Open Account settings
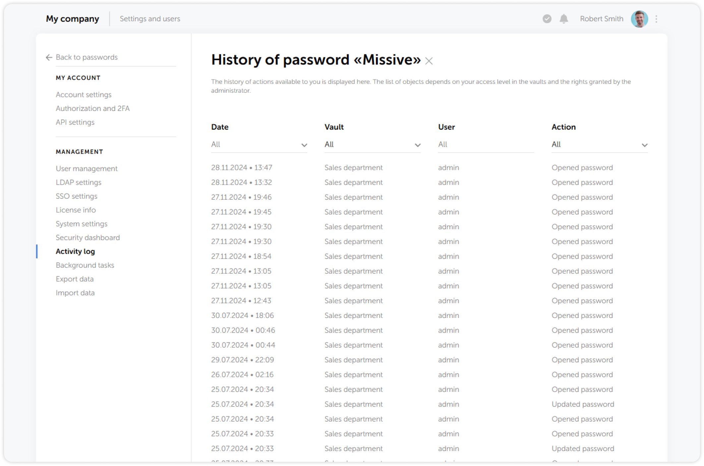This screenshot has width=704, height=466. 84,94
